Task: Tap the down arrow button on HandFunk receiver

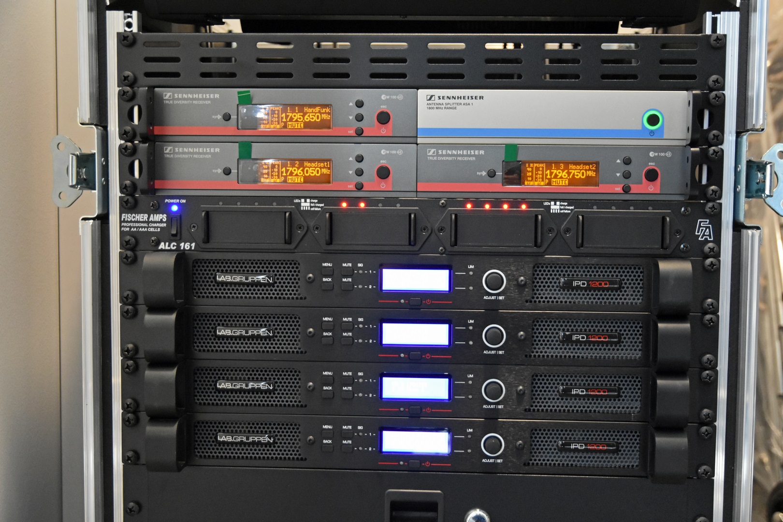Action: click(359, 117)
